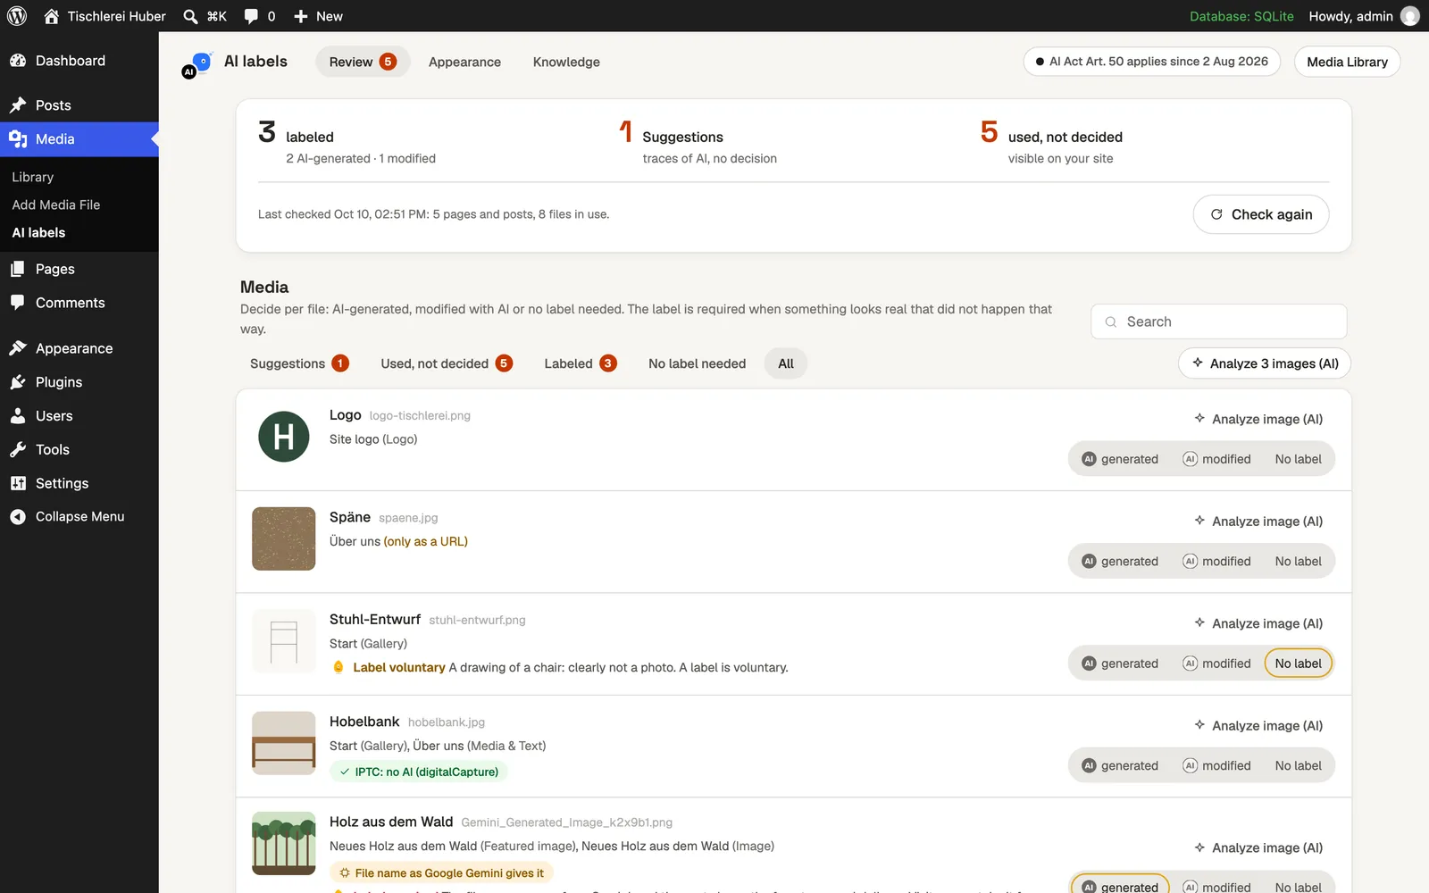The height and width of the screenshot is (893, 1429).
Task: Mark Logo as AI generated
Action: 1120,459
